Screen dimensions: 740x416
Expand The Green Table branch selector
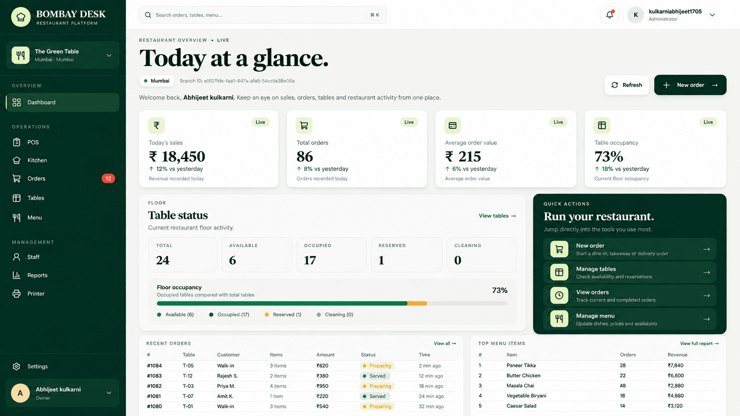pyautogui.click(x=109, y=55)
